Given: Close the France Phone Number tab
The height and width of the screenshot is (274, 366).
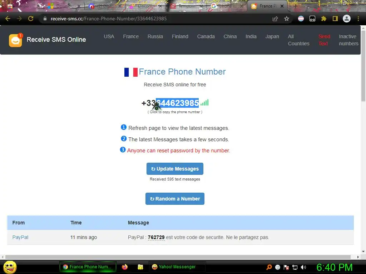Looking at the screenshot, I should click(282, 6).
